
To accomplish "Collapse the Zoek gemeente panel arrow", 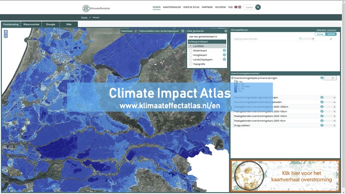I will 226,31.
